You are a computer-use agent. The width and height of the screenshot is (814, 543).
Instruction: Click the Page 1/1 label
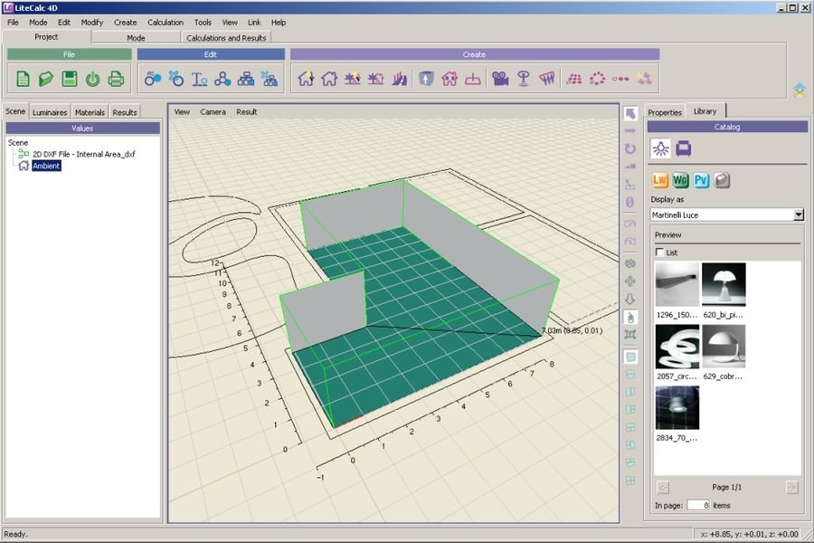click(x=726, y=488)
